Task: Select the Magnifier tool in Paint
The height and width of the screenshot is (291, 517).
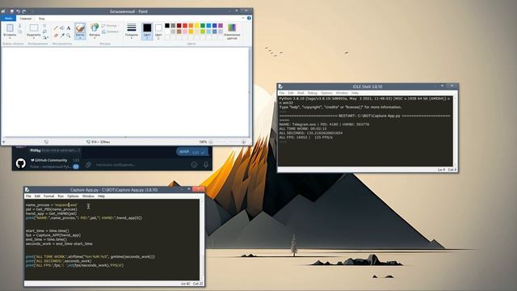Action: coord(68,36)
